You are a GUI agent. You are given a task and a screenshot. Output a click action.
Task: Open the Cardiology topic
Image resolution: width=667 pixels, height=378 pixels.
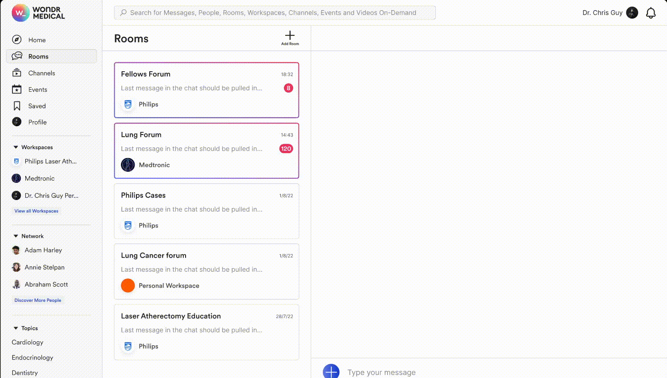(27, 342)
